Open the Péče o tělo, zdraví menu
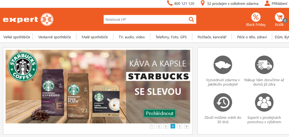Image resolution: width=289 pixels, height=137 pixels. point(252,37)
